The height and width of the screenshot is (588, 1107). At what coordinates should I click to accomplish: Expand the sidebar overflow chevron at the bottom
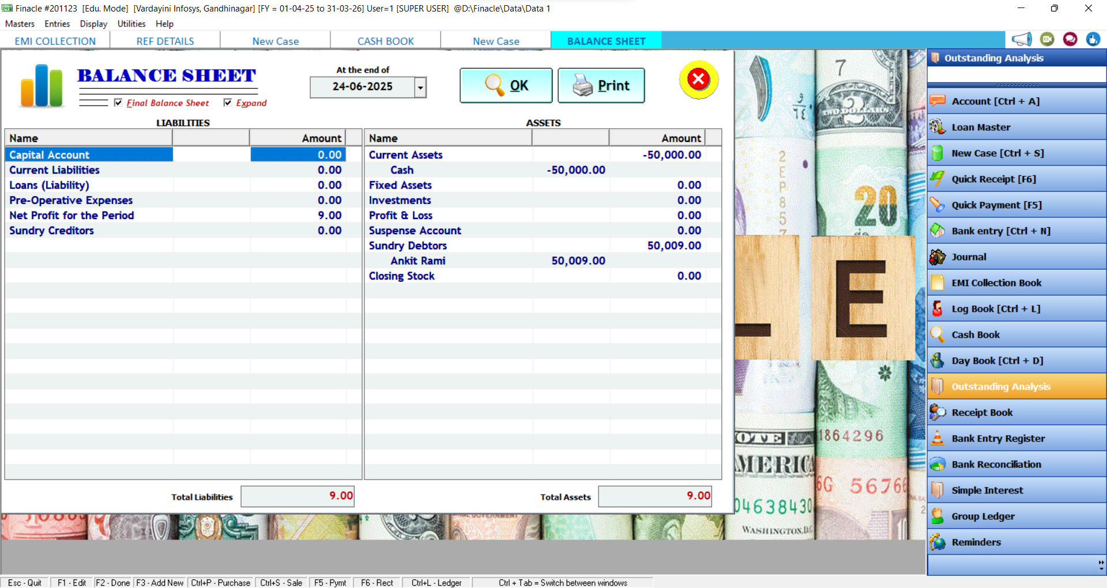(x=1101, y=565)
